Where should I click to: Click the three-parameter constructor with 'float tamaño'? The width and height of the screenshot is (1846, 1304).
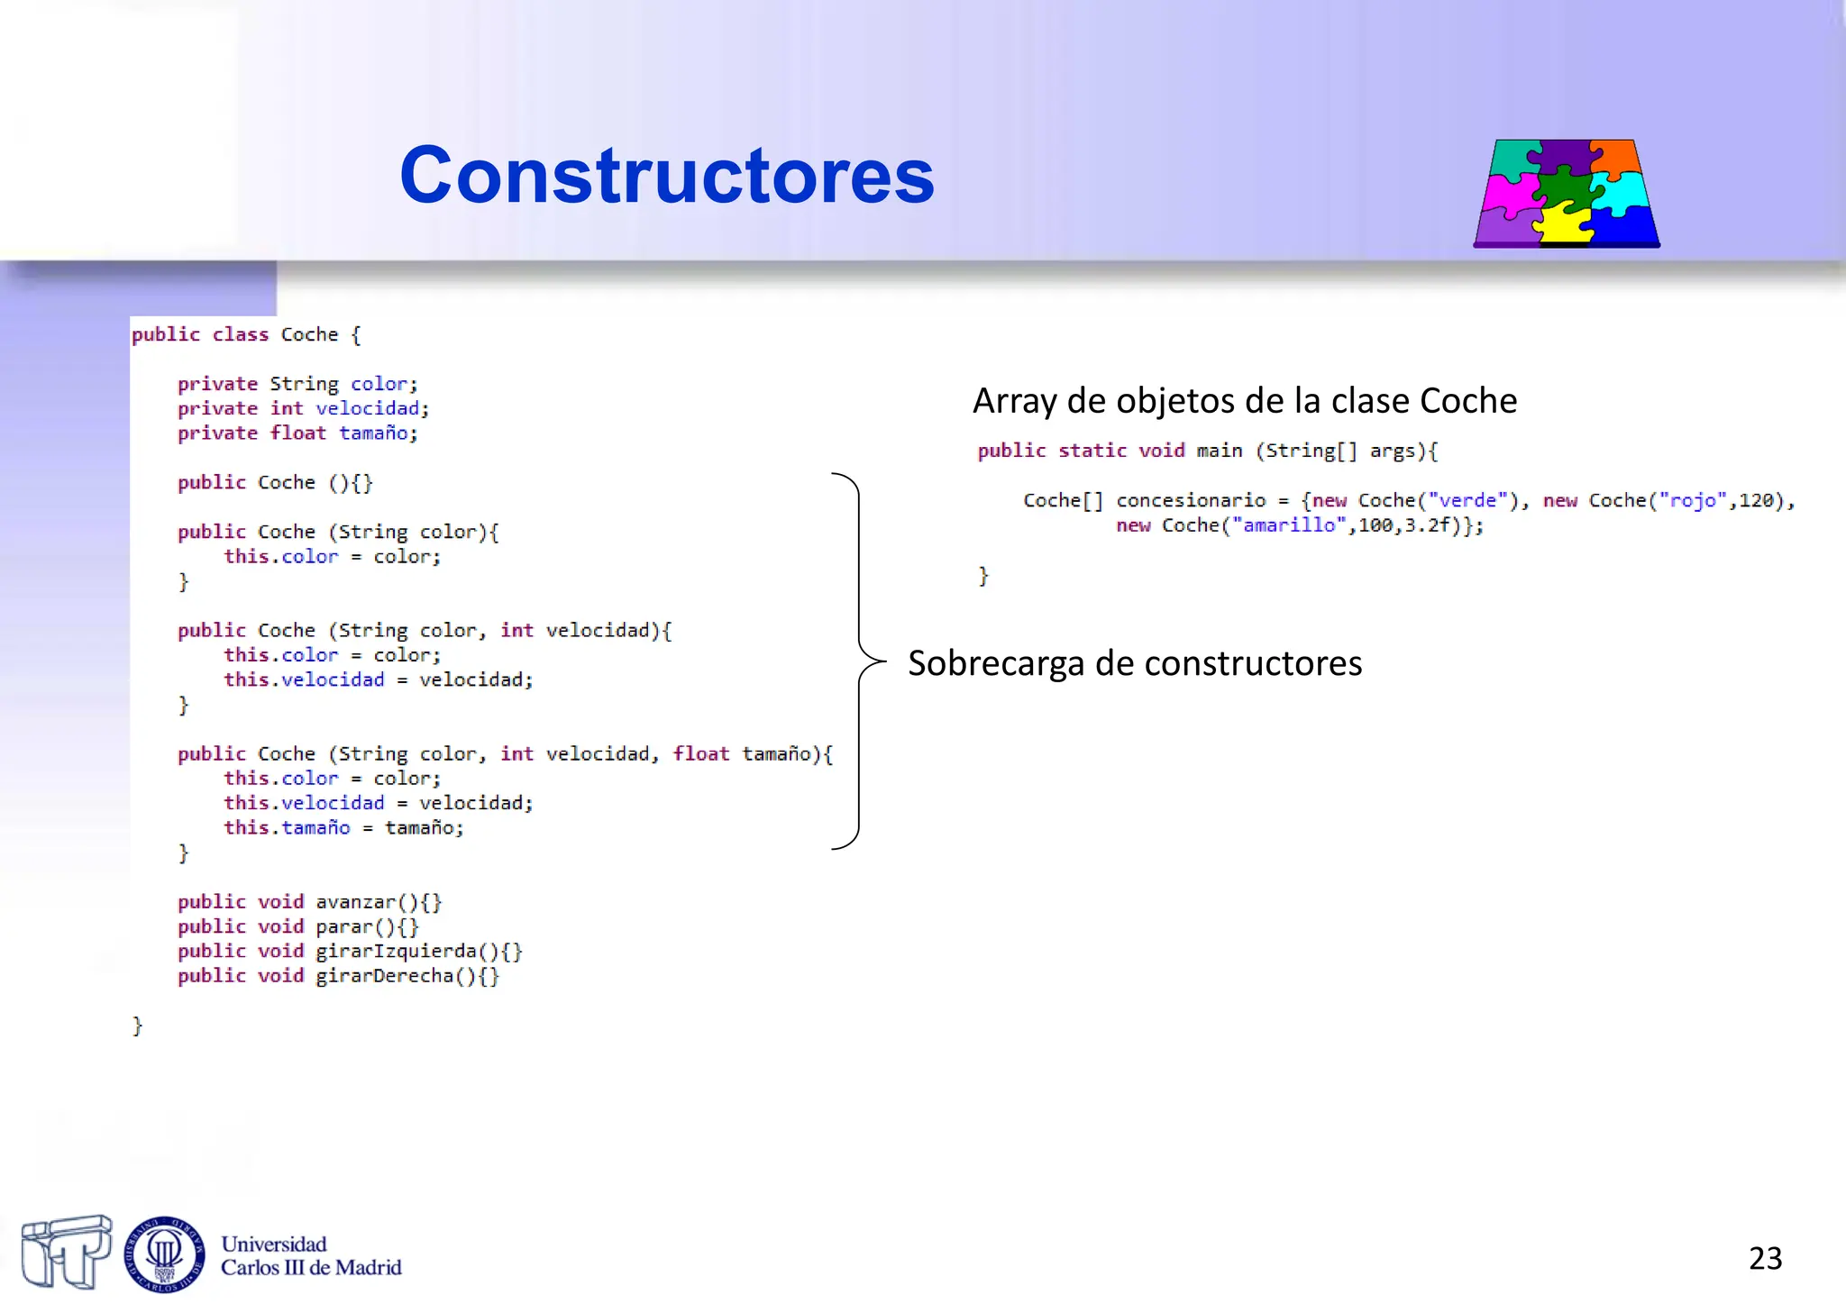(x=505, y=753)
